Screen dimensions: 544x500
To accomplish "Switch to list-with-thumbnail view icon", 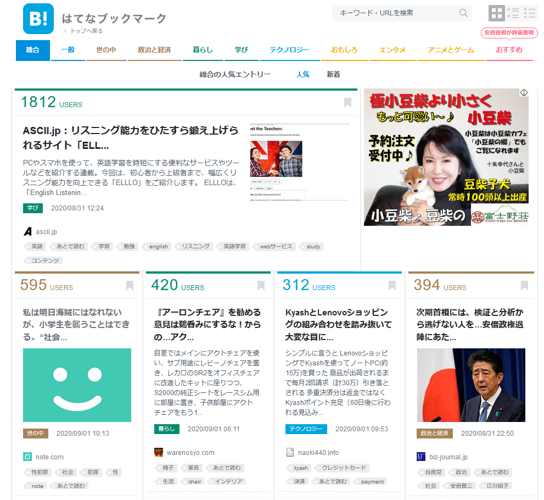I will coord(513,13).
